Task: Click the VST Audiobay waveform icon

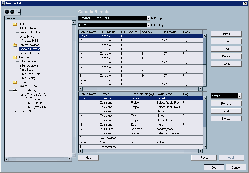Action: (x=15, y=90)
